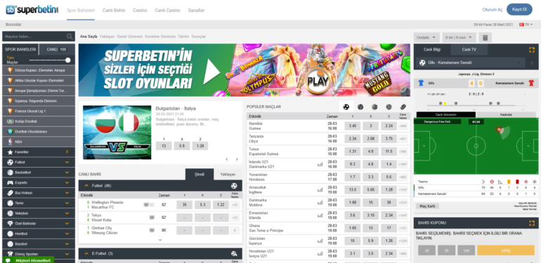Open the Gifu - Kamatamare Sanuki match dropdown
Screen dimensions: 541x263
click(x=469, y=63)
